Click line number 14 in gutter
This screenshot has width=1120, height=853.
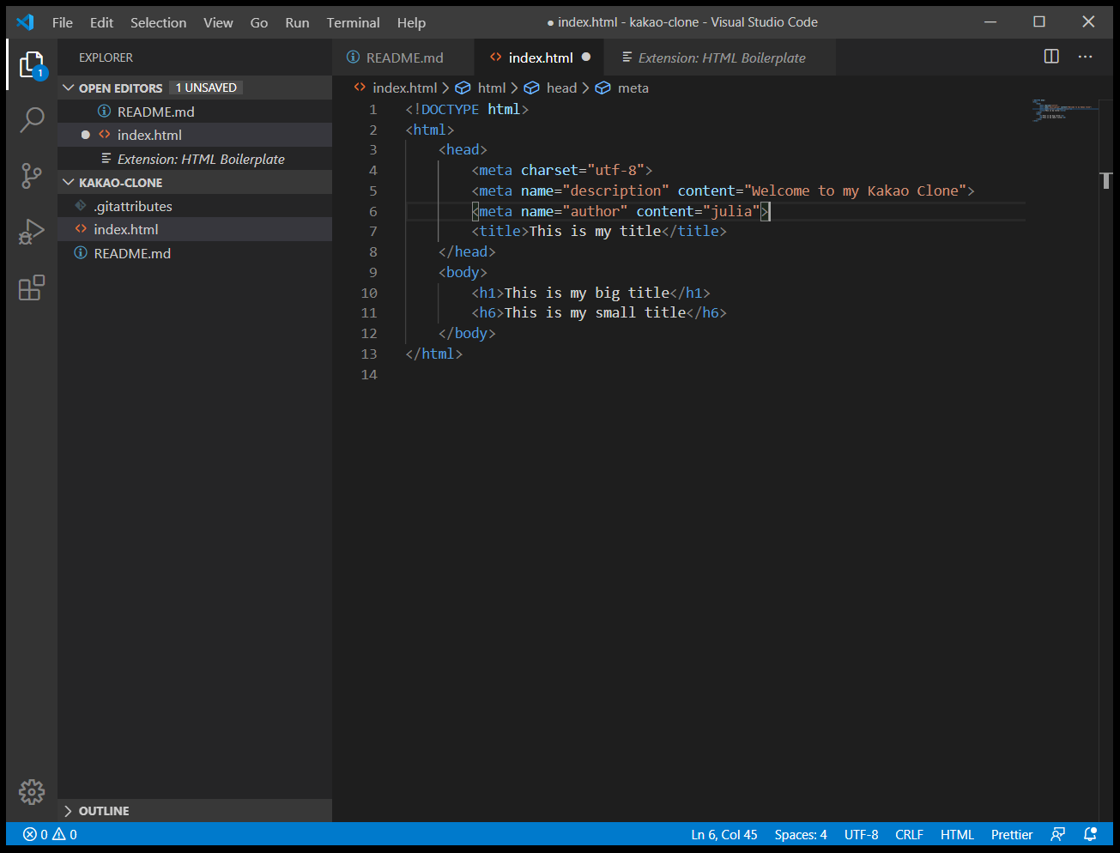[369, 374]
